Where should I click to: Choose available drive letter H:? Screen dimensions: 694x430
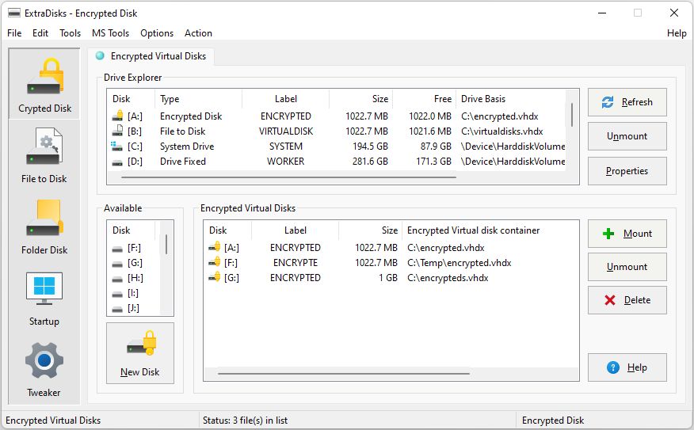point(135,278)
